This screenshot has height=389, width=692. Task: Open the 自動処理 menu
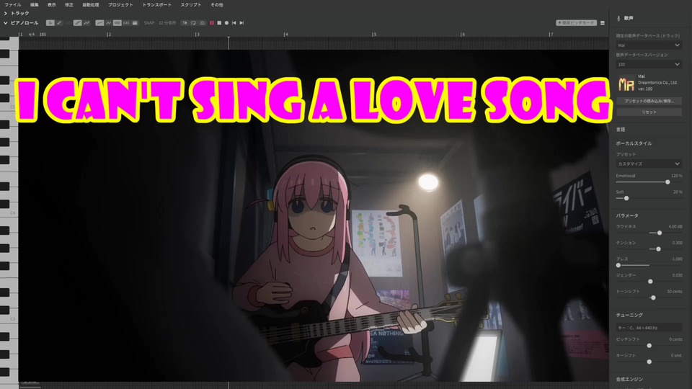coord(91,5)
